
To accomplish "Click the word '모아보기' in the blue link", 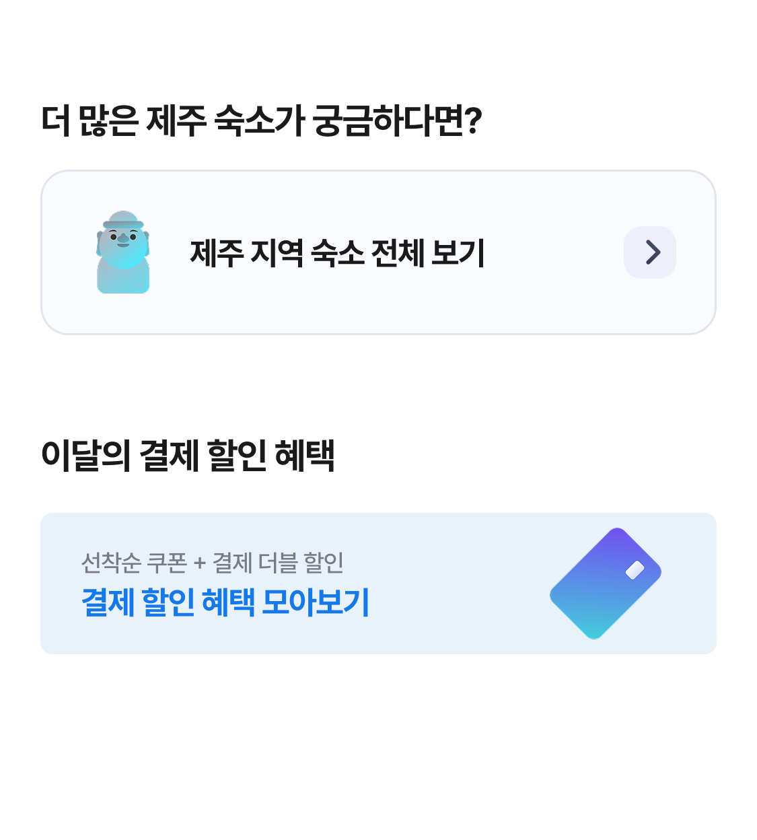I will pyautogui.click(x=316, y=602).
